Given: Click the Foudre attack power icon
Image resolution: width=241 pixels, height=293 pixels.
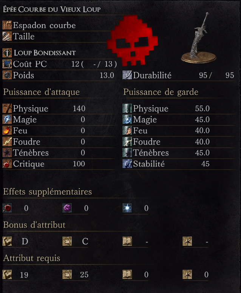Looking at the screenshot, I should click(7, 142).
